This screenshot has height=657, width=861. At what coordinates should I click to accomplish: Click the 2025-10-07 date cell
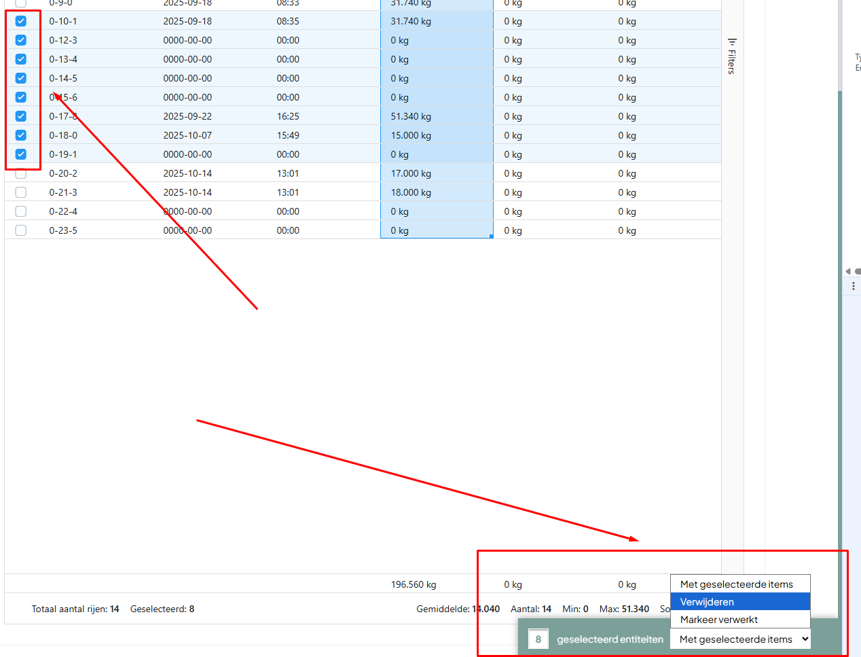tap(187, 135)
